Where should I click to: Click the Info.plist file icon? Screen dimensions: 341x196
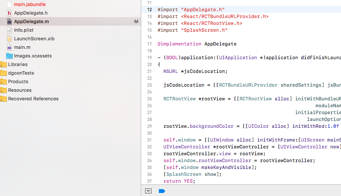(x=9, y=30)
